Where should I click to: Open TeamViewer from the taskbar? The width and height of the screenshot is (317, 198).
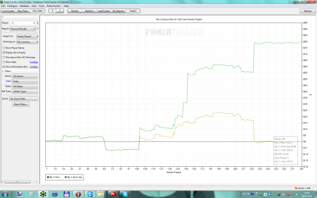90,194
